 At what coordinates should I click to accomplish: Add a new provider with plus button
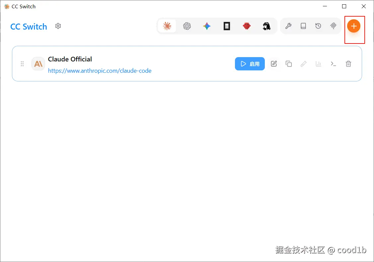(354, 26)
